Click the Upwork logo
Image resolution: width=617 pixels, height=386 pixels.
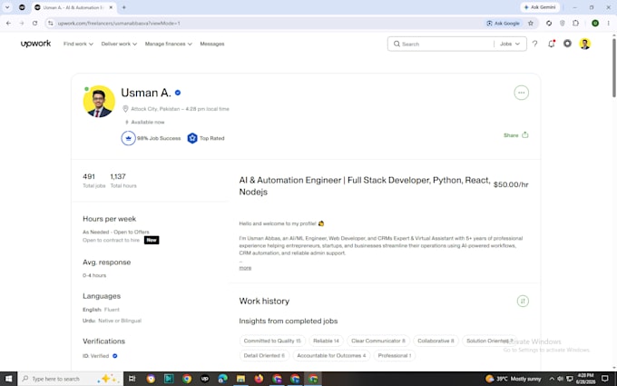coord(35,44)
